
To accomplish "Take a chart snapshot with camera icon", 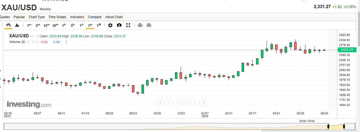I will (119, 25).
